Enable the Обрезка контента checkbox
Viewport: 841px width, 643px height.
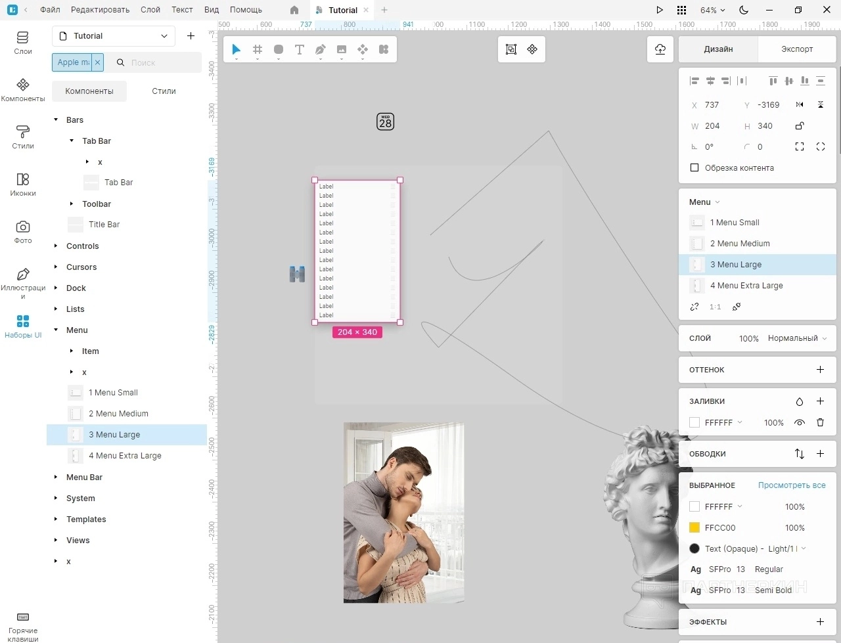click(x=694, y=167)
